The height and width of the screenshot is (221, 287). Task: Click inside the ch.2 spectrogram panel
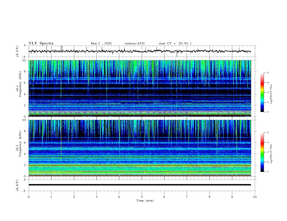tap(140, 148)
